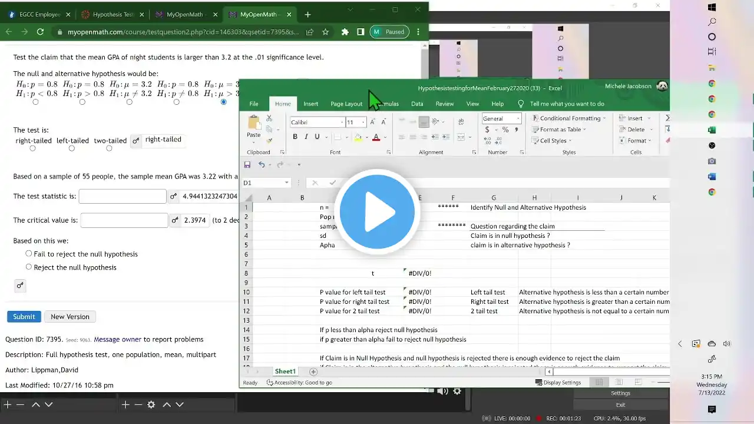Add a new sheet in Excel
The height and width of the screenshot is (424, 754).
[313, 372]
